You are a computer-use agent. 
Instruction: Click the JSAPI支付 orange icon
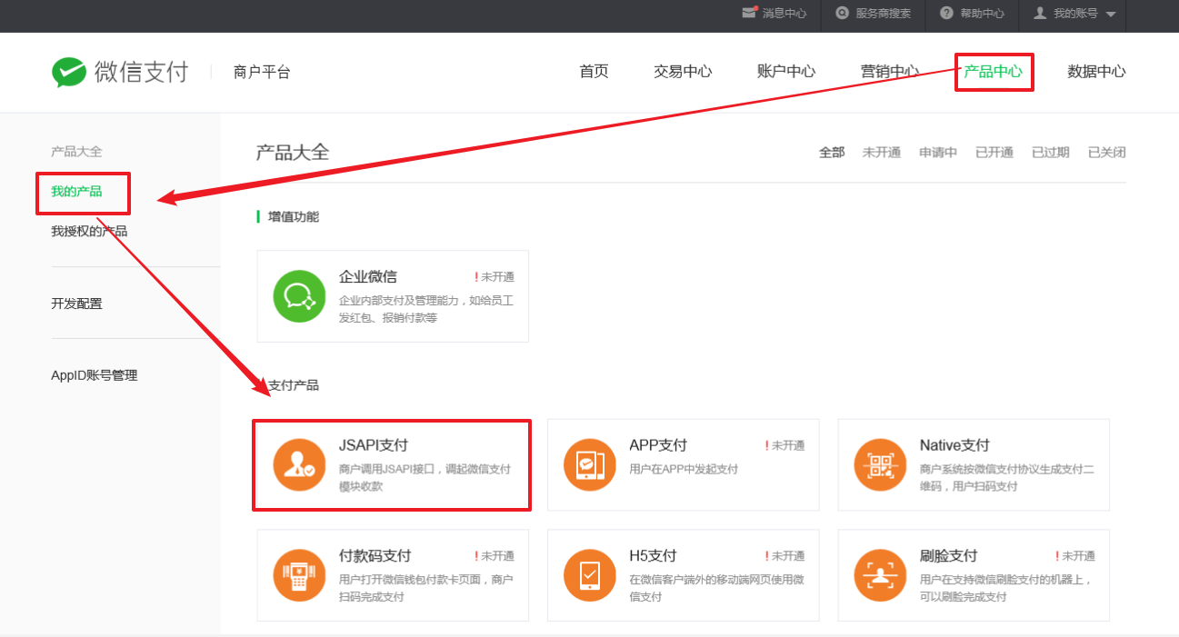tap(299, 464)
